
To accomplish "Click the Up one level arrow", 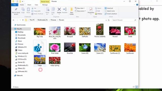I will tap(23, 20).
